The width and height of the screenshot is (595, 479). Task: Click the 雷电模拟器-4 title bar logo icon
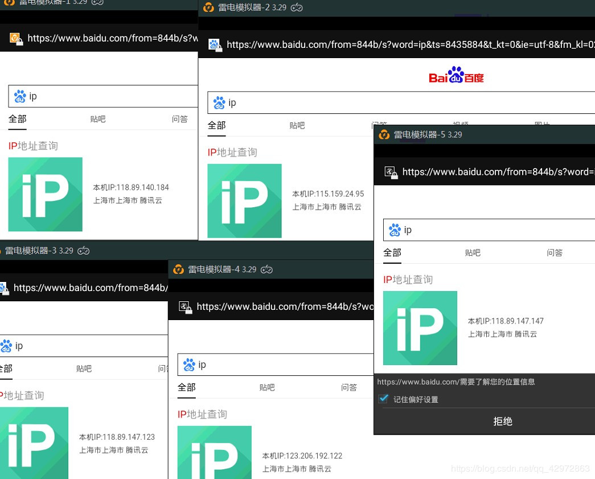178,269
